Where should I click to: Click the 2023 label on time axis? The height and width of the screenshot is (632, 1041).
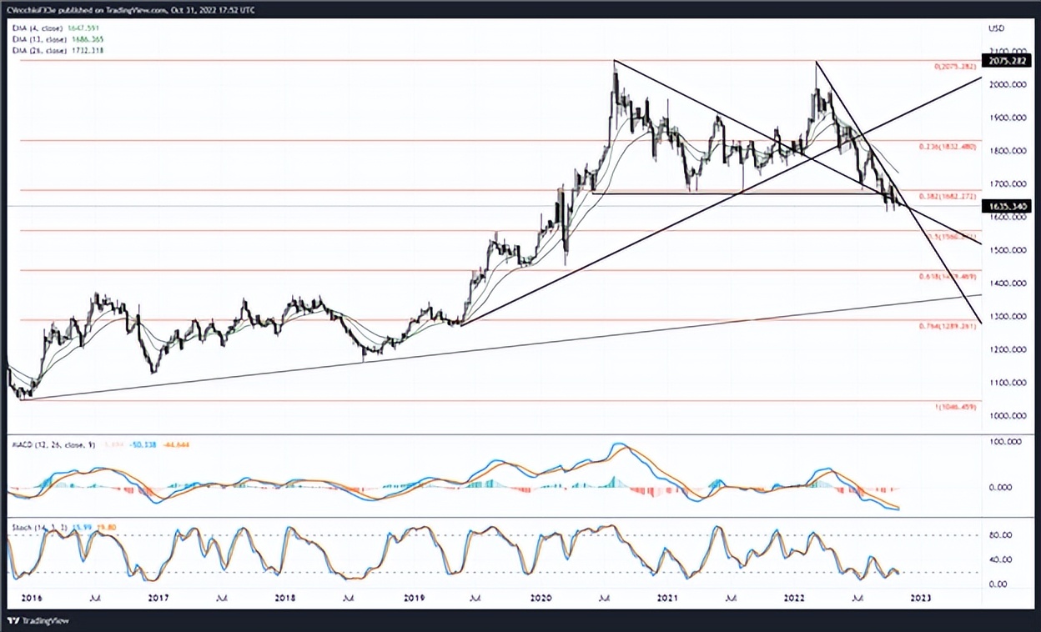[922, 598]
